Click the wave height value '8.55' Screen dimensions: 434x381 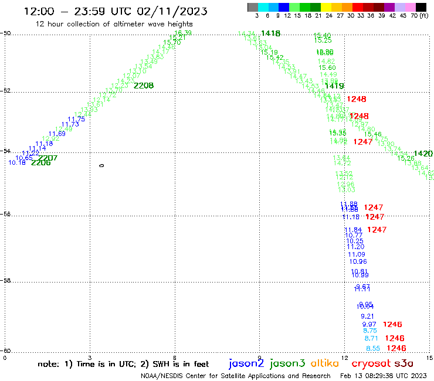[373, 348]
